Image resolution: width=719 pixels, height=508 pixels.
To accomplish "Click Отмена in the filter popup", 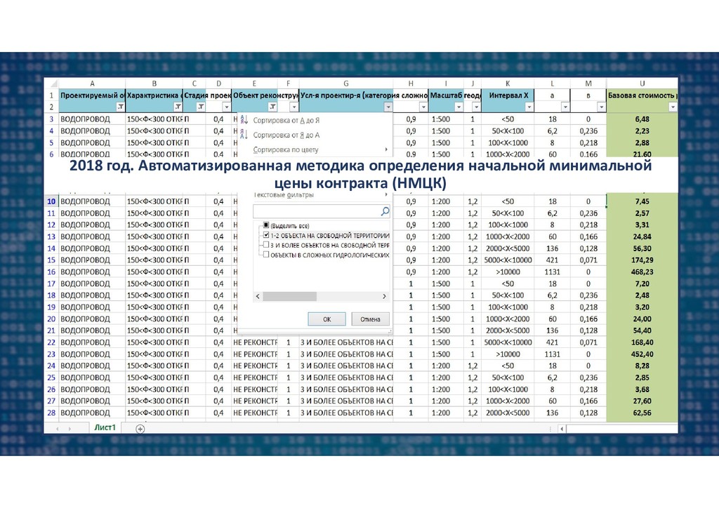I will click(x=370, y=319).
